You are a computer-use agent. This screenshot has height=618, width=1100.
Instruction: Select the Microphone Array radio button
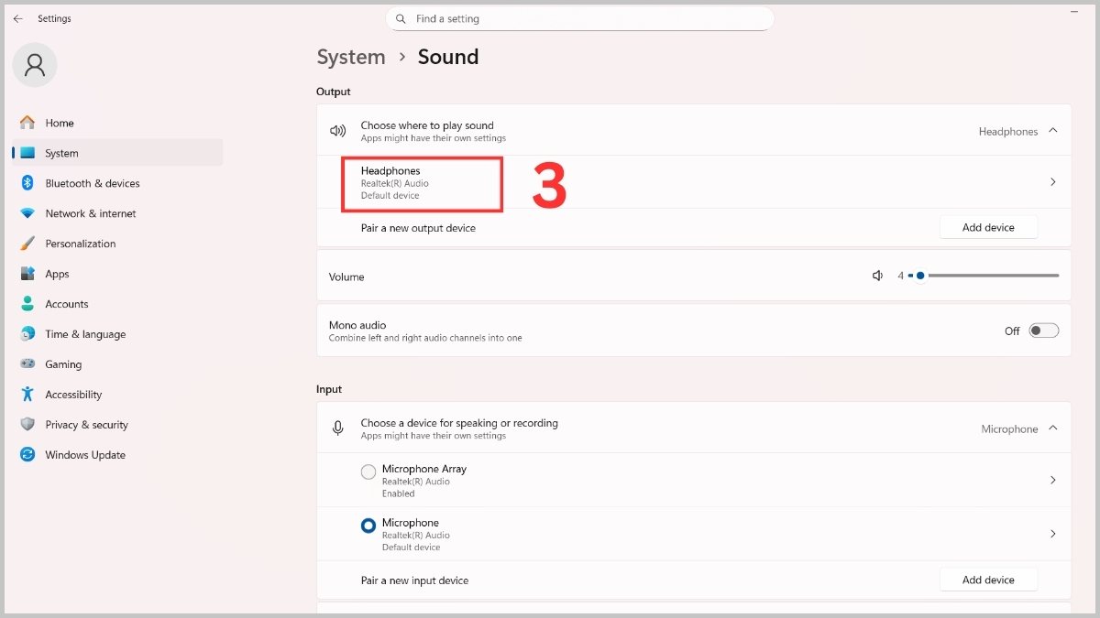point(368,472)
